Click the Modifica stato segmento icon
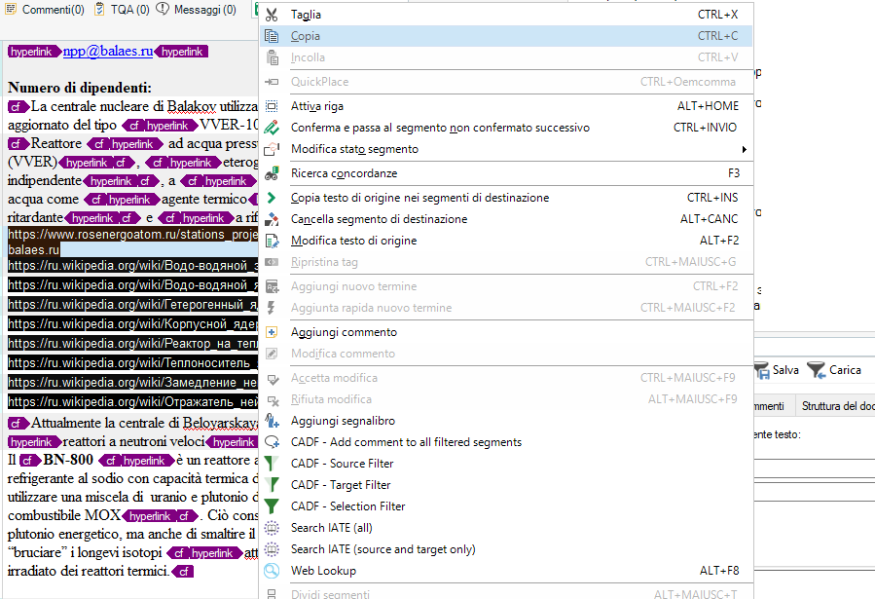Viewport: 875px width, 599px height. click(272, 149)
